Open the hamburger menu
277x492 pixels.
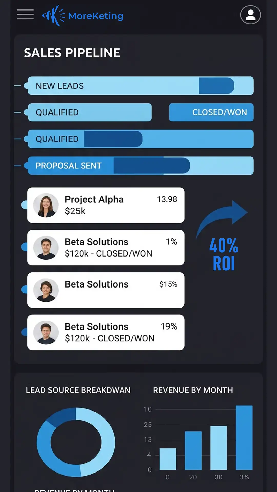tap(25, 14)
